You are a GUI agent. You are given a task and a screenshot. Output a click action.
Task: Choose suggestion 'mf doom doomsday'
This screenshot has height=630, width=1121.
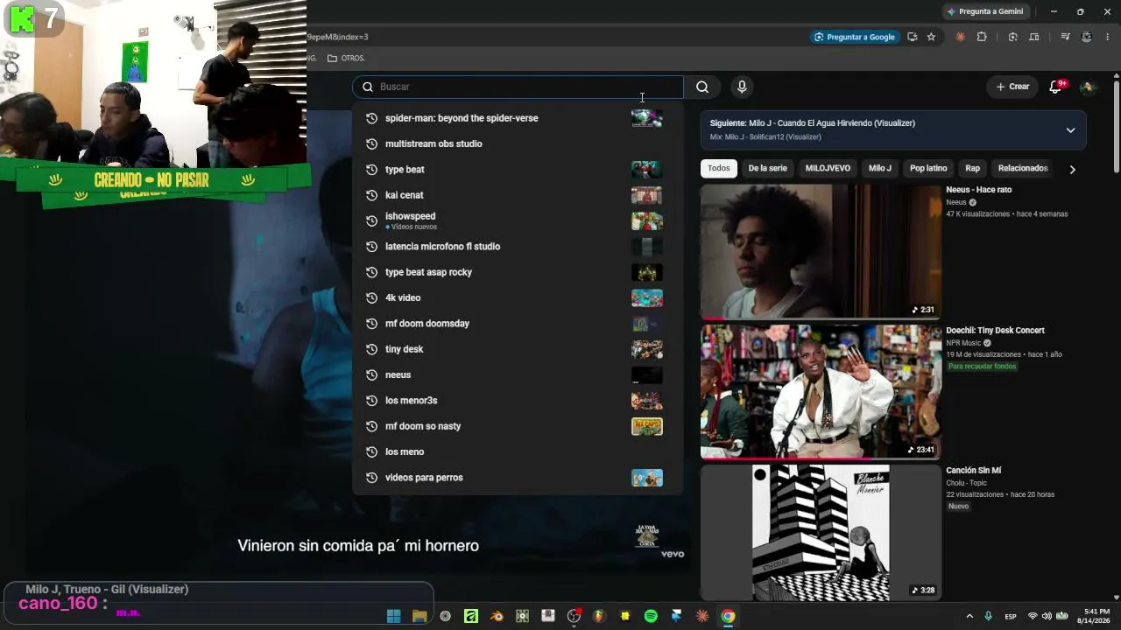tap(518, 324)
